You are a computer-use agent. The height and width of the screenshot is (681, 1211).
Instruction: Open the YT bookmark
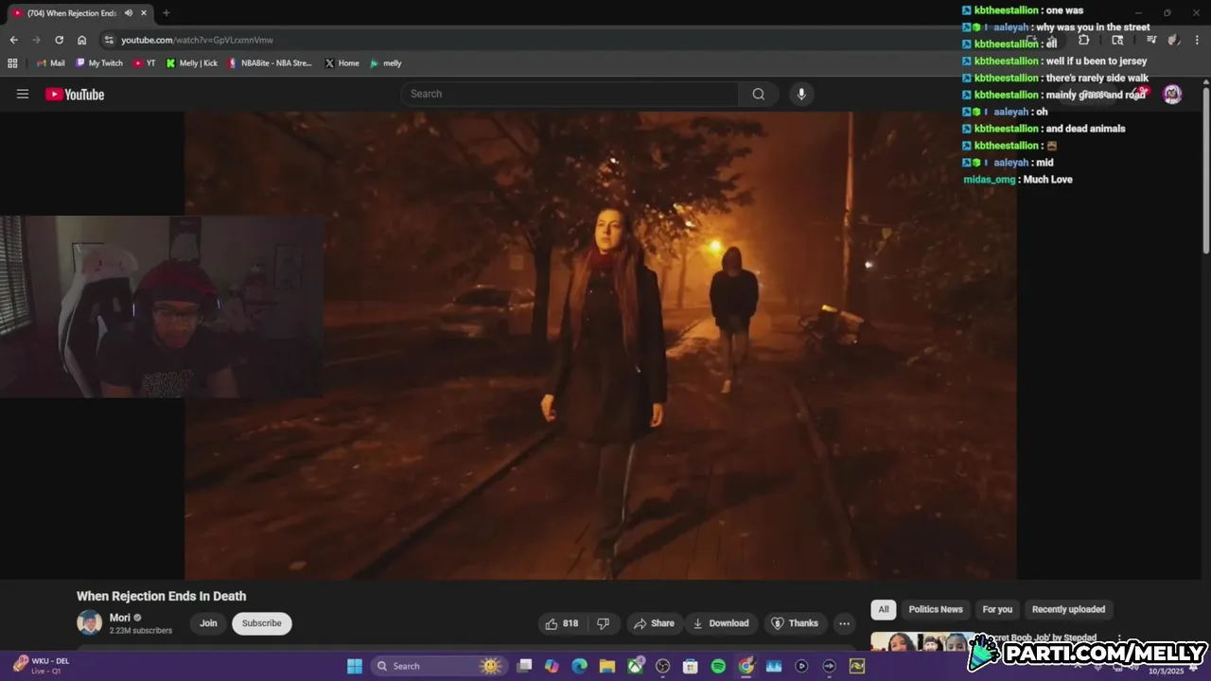[x=145, y=63]
